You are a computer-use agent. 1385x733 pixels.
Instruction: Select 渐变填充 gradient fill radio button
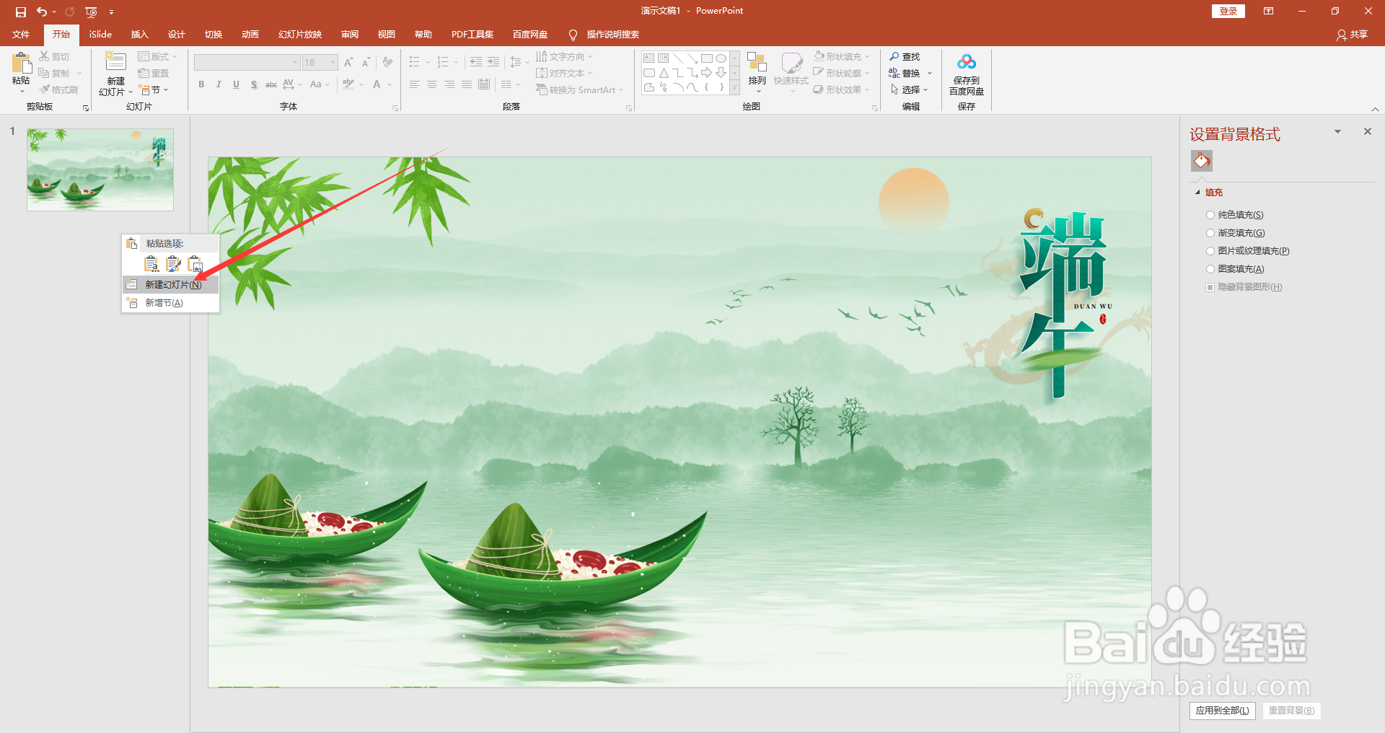click(x=1210, y=233)
